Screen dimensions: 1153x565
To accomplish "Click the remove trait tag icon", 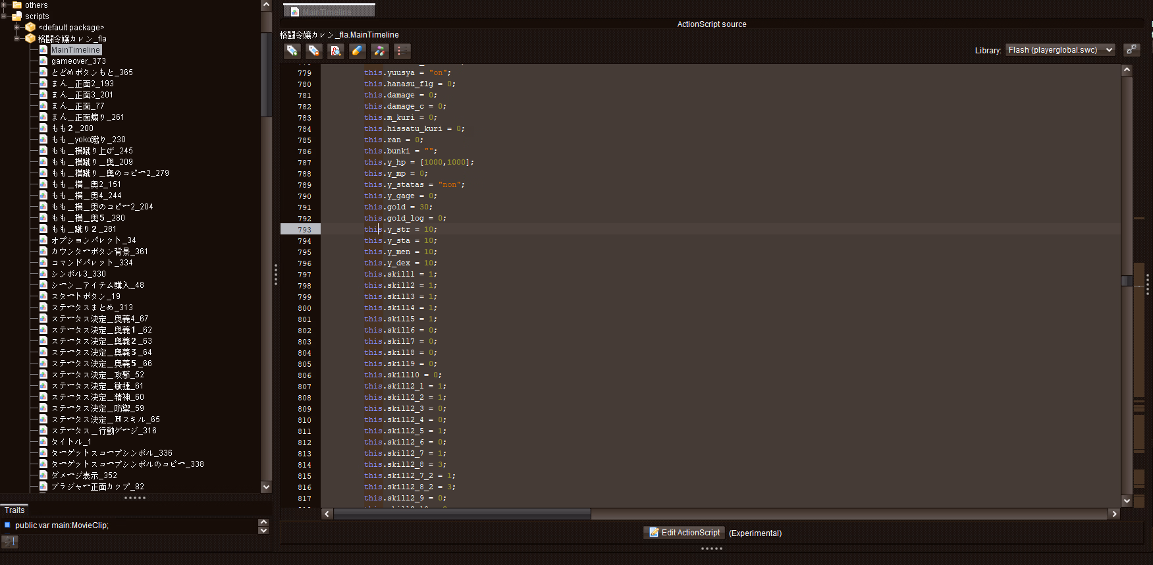I will click(x=314, y=51).
